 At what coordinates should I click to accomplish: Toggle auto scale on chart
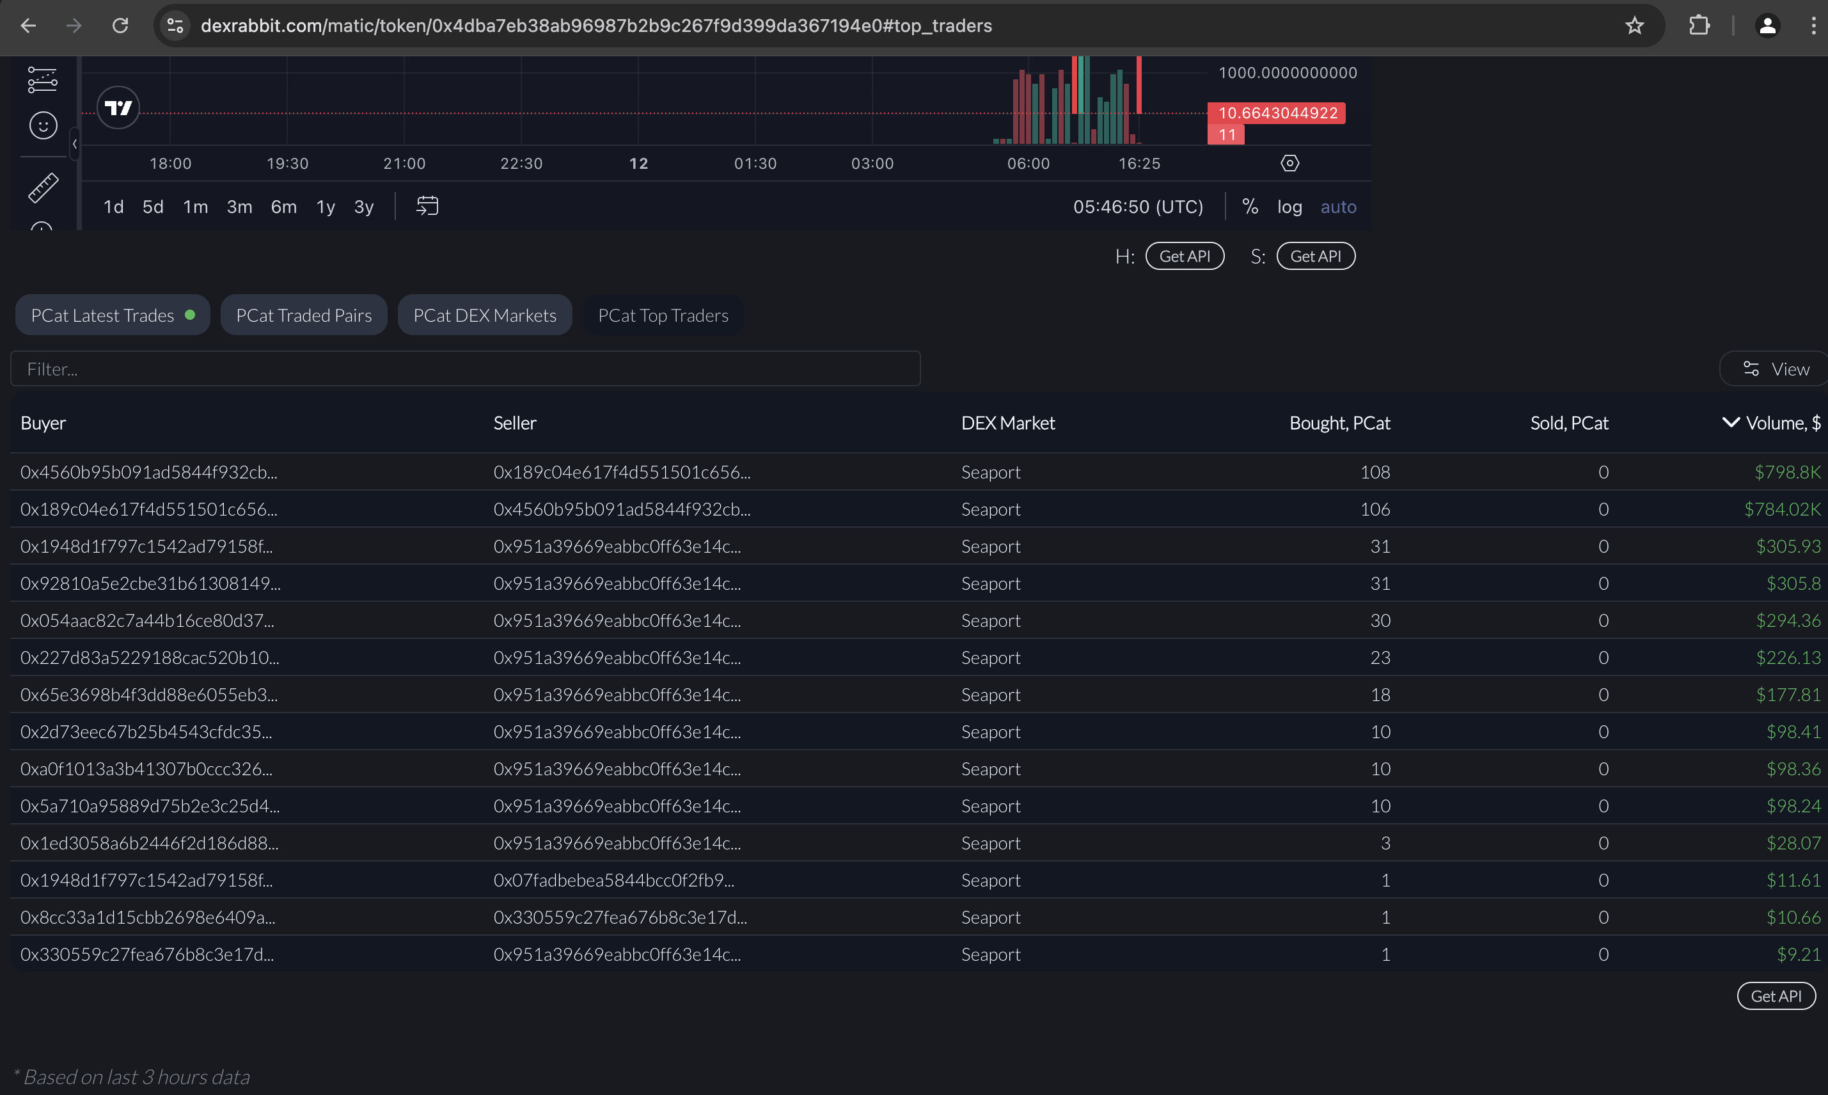click(x=1338, y=207)
